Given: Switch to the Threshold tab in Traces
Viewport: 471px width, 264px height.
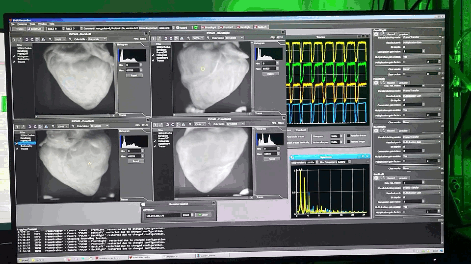Looking at the screenshot, I should pos(300,130).
